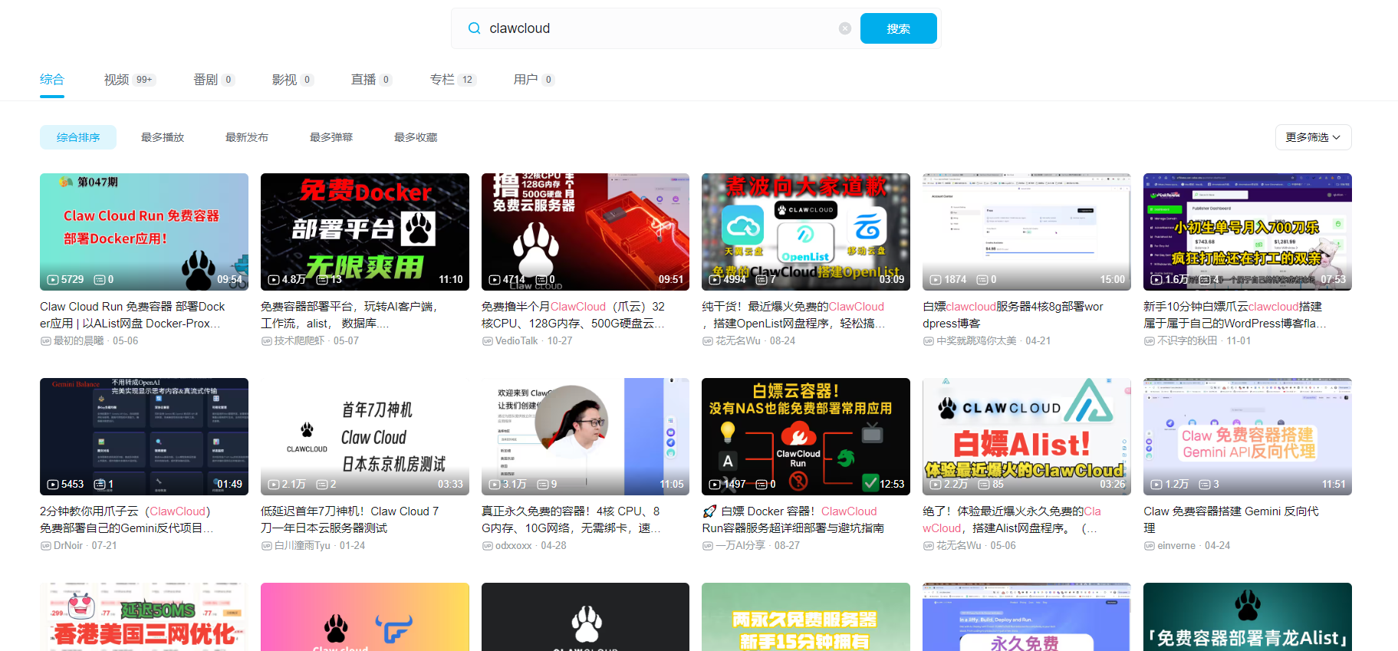The width and height of the screenshot is (1398, 651).
Task: Sort results by 最多播放
Action: [x=163, y=137]
